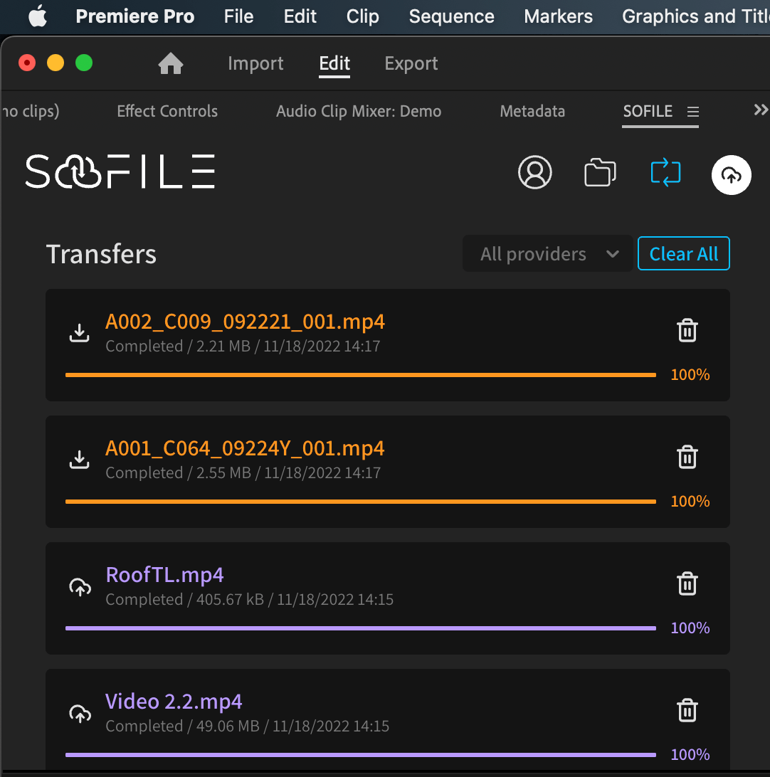
Task: Click the Clear All button
Action: pyautogui.click(x=683, y=254)
